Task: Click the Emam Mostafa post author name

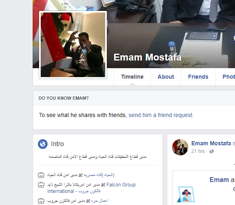Action: [211, 143]
